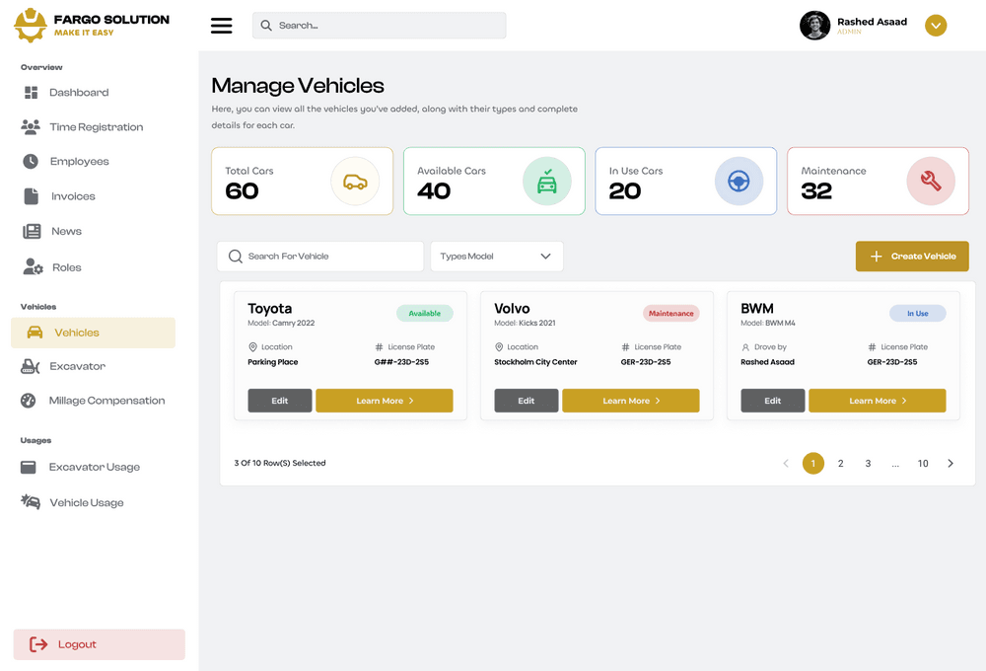Image resolution: width=986 pixels, height=671 pixels.
Task: Click the Available Cars green icon
Action: pyautogui.click(x=546, y=182)
